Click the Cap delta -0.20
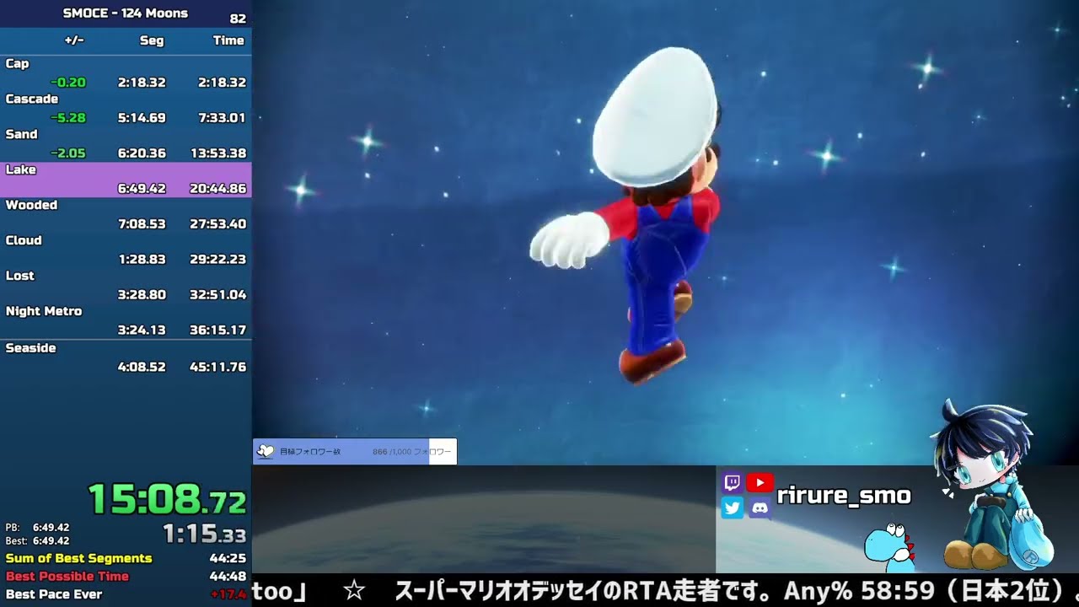Screen dimensions: 1079x607 pos(67,83)
